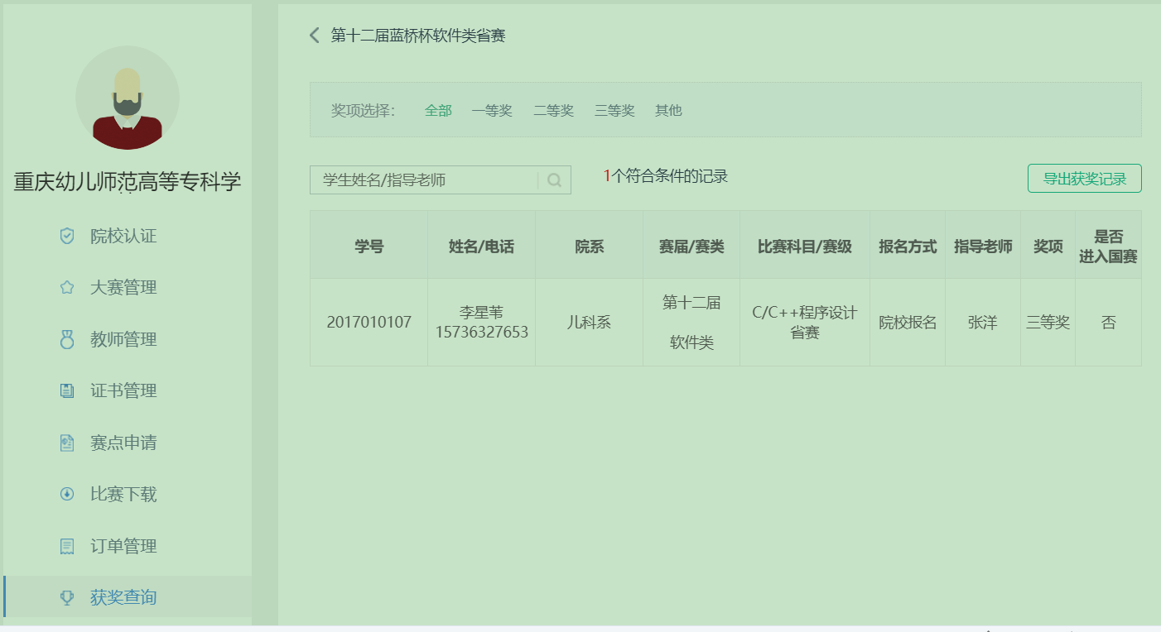Click the 奖项 column header
This screenshot has height=632, width=1161.
click(1048, 247)
